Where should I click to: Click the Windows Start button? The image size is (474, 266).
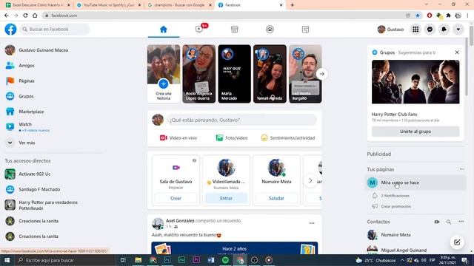[7, 260]
